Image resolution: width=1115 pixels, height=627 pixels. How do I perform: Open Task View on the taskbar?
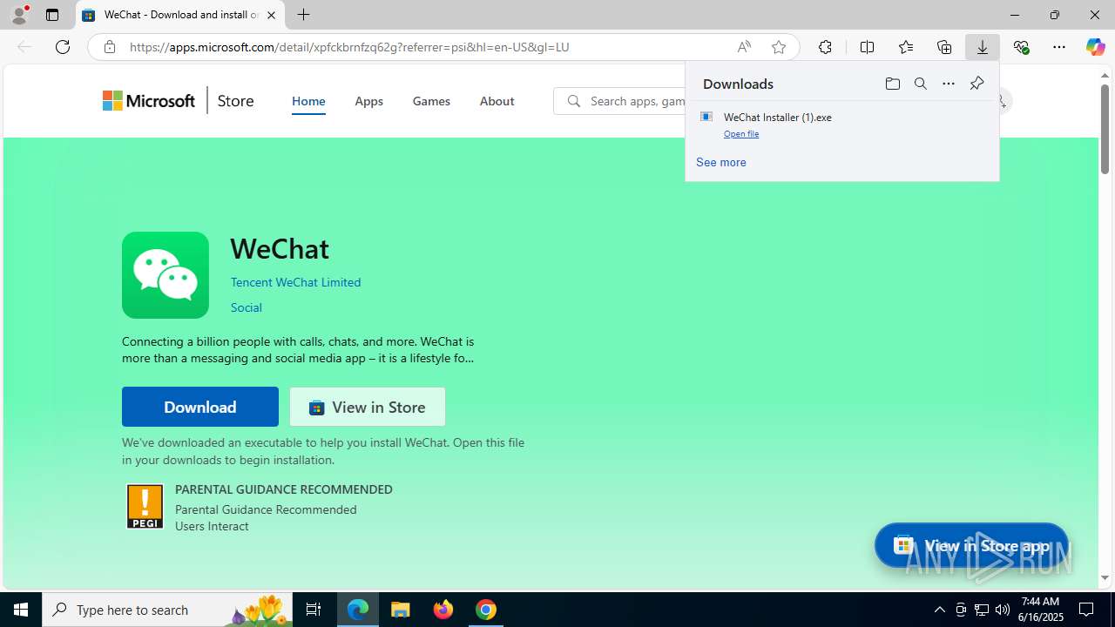[314, 610]
